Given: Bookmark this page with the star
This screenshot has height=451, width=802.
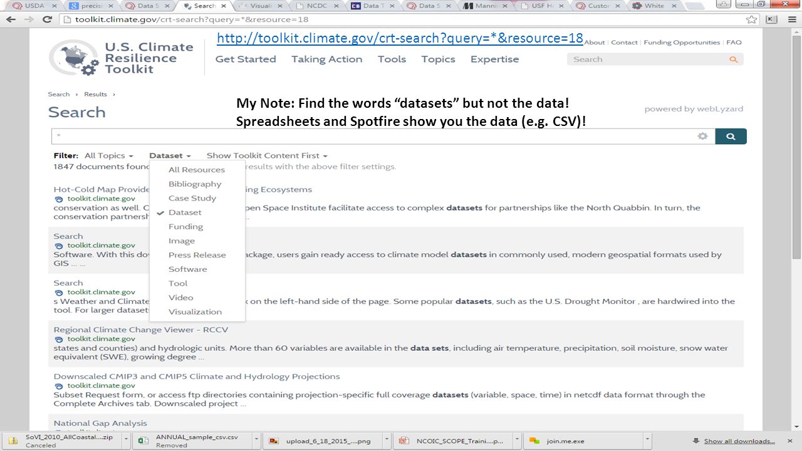Looking at the screenshot, I should pos(751,19).
